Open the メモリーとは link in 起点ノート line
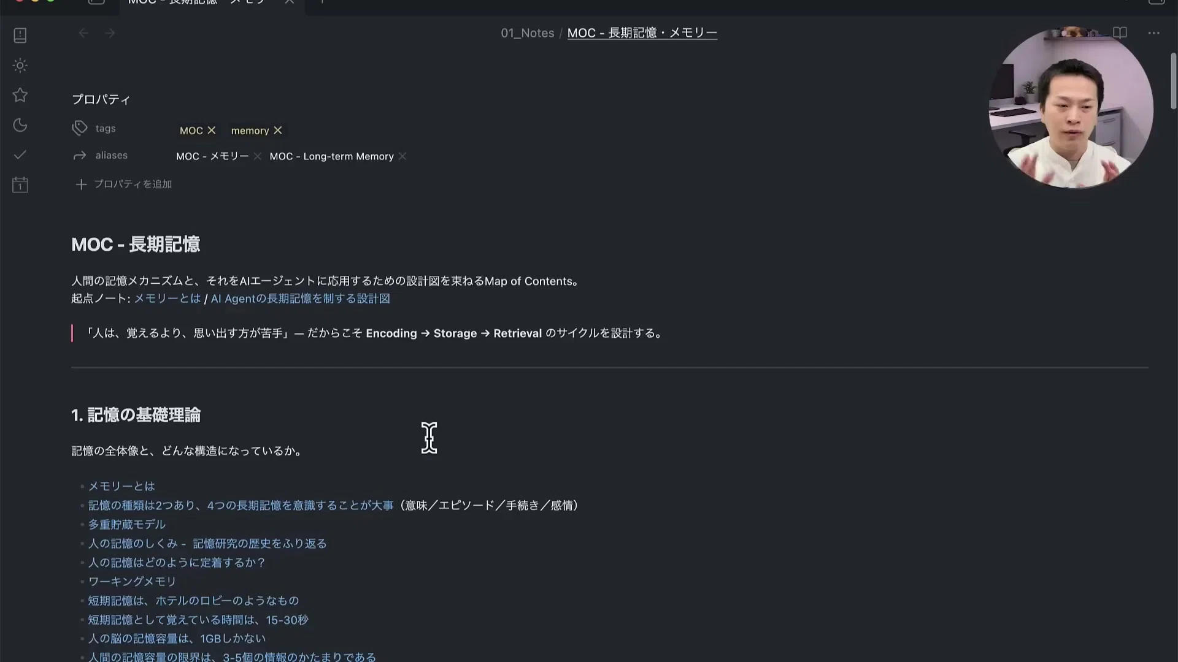The height and width of the screenshot is (662, 1178). pyautogui.click(x=167, y=299)
